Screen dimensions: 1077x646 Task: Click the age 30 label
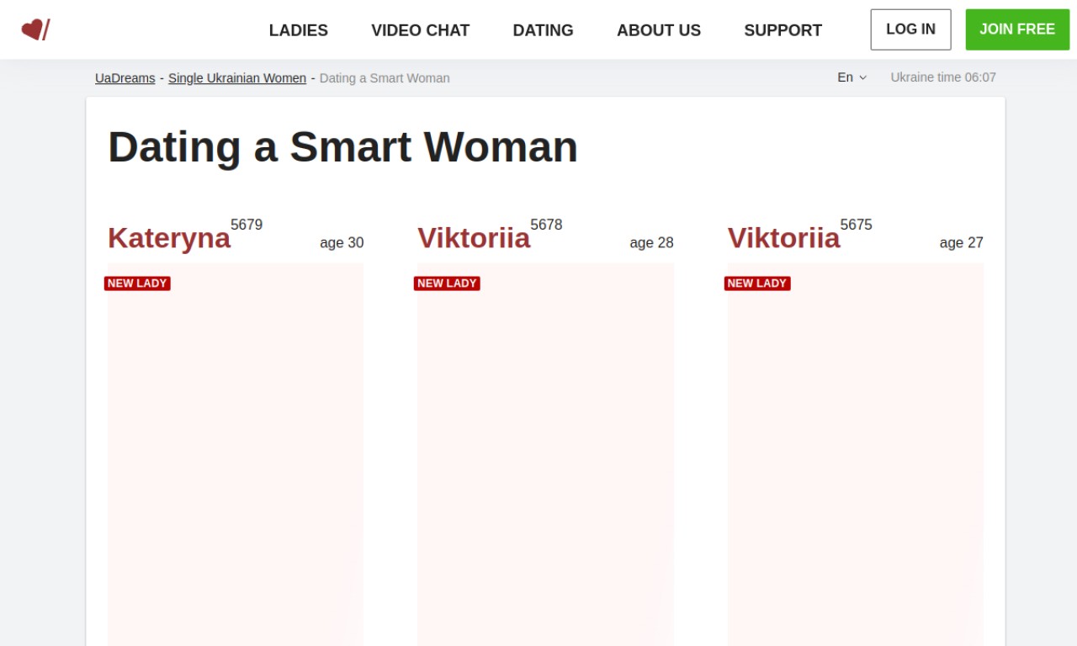click(x=342, y=243)
